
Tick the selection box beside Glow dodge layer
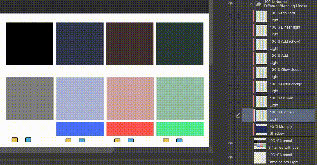coord(238,73)
